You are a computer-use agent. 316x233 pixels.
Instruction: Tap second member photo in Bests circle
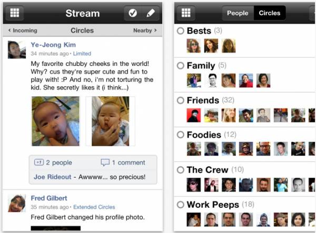pos(211,46)
